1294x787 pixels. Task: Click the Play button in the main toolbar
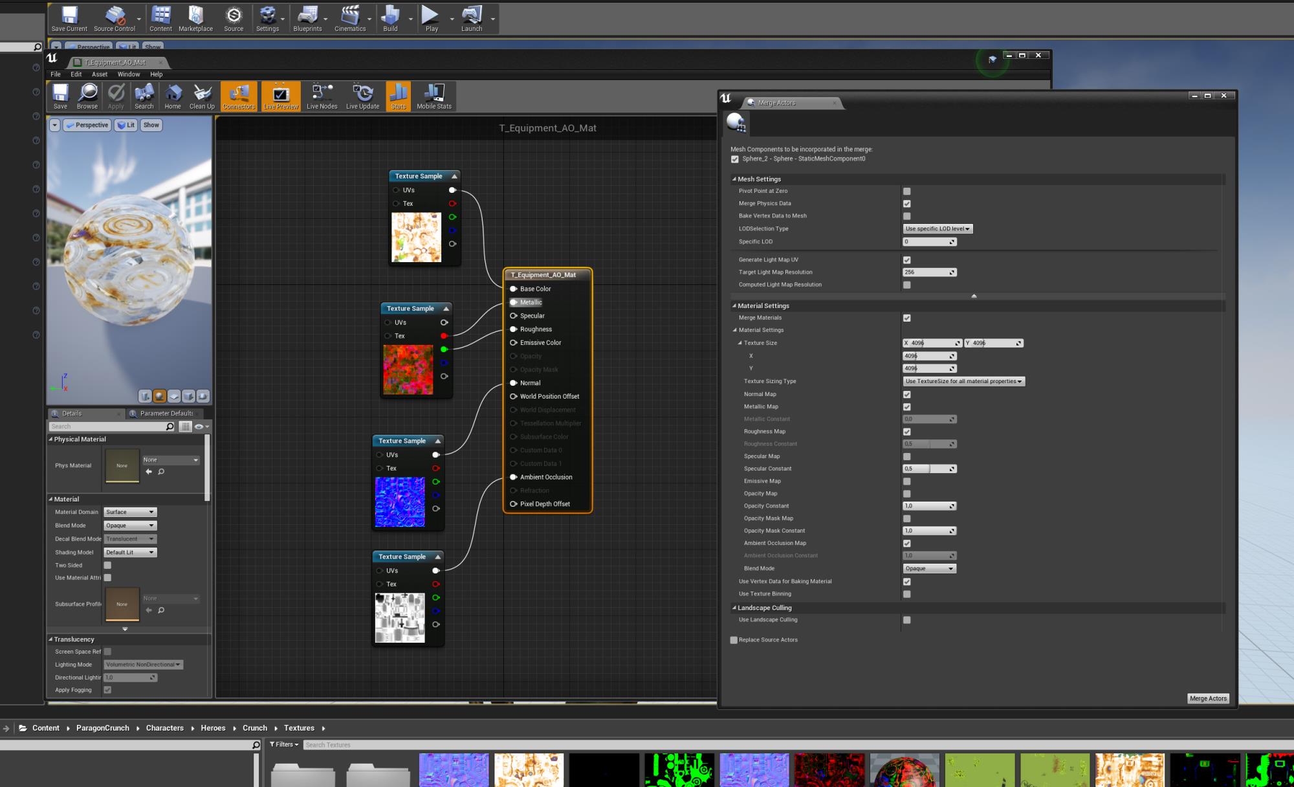[432, 19]
